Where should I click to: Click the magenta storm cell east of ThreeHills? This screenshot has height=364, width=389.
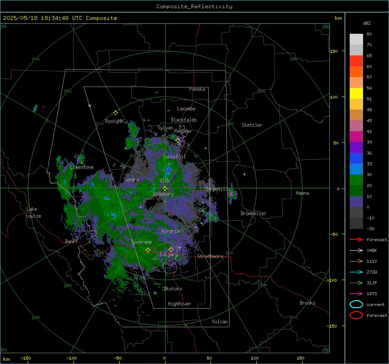point(232,193)
